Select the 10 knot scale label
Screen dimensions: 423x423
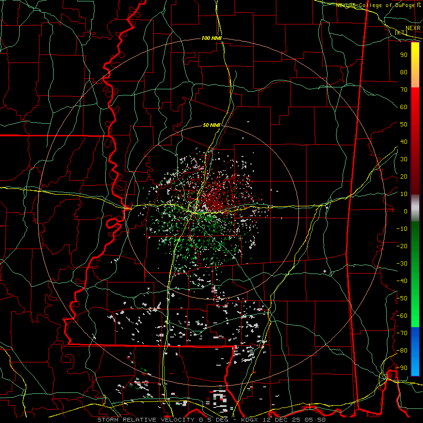click(x=404, y=194)
